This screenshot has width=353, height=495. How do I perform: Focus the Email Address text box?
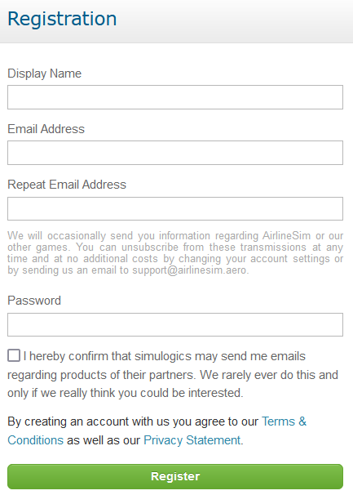point(175,153)
